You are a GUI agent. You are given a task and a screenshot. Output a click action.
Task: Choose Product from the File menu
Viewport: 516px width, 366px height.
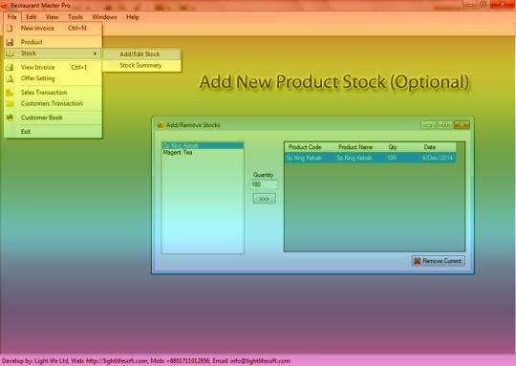[x=53, y=42]
